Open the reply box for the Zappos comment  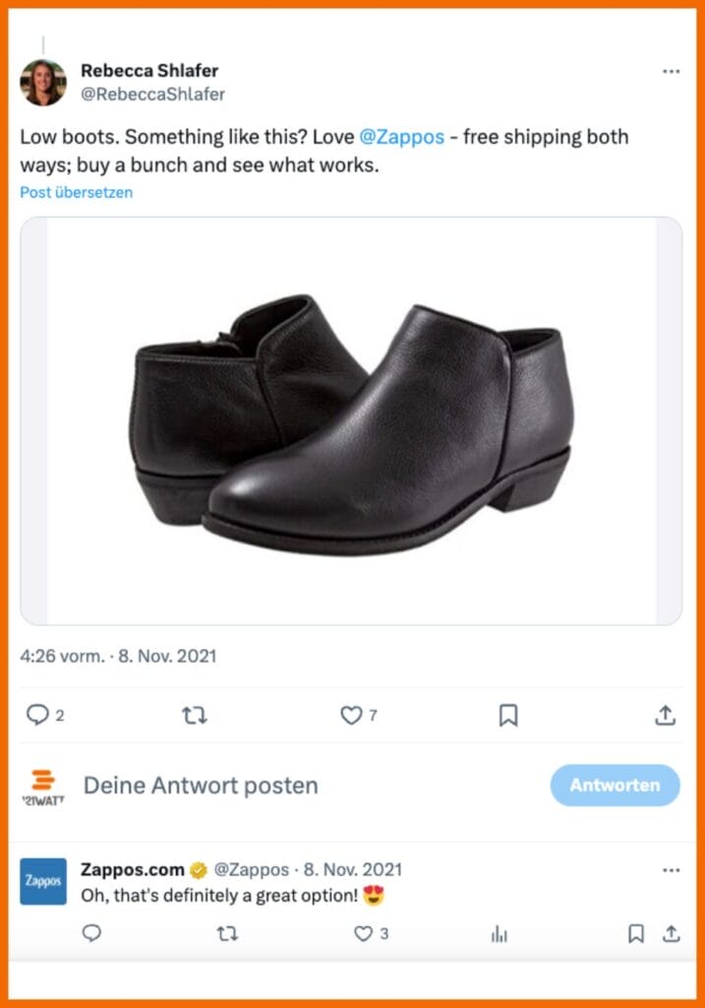(x=91, y=933)
